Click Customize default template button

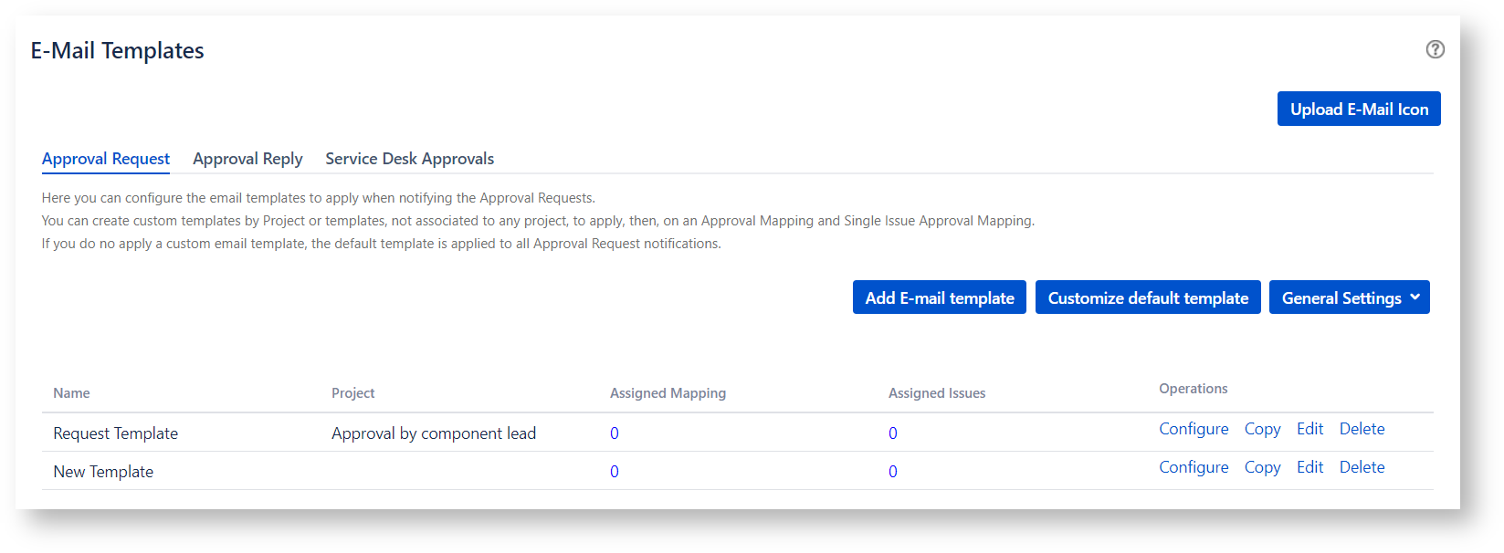pyautogui.click(x=1147, y=297)
